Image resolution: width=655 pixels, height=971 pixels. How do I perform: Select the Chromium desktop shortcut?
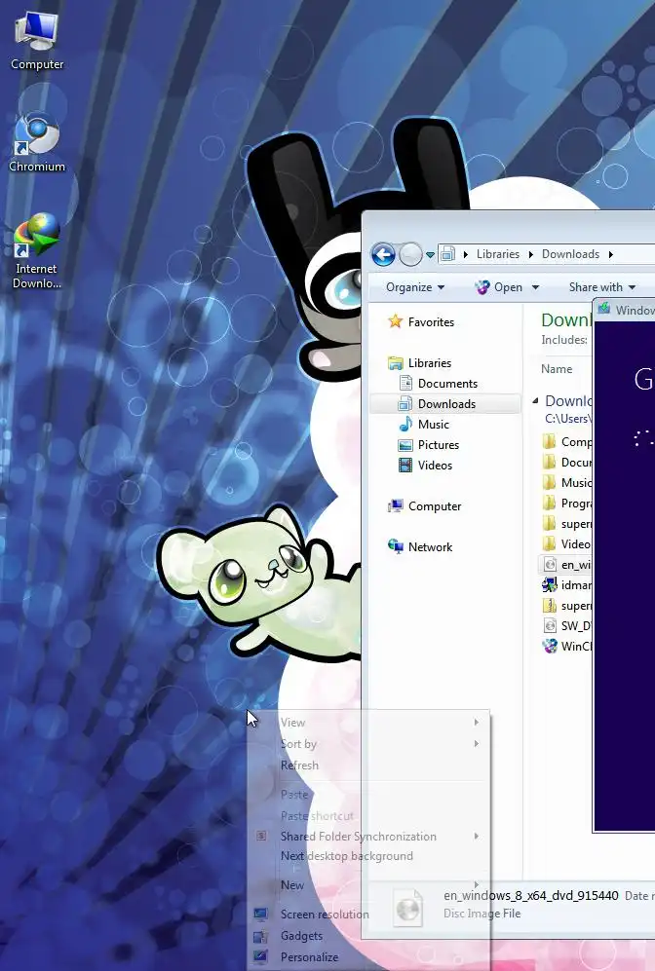click(x=37, y=144)
